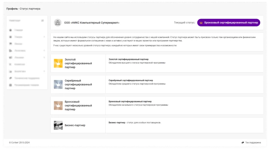Click the home icon in the sidebar navigation
The width and height of the screenshot is (270, 150).
pos(11,30)
